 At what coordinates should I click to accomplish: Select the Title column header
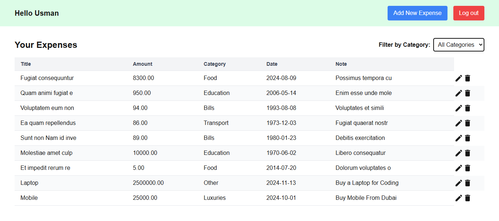tap(26, 64)
